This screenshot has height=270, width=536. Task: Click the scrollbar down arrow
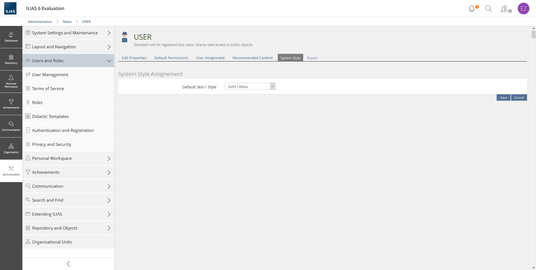pos(533,268)
